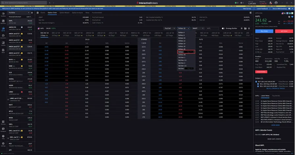Viewport: 295px width, 155px height.
Task: Open the Portfolio sidebar icon
Action: (3, 14)
